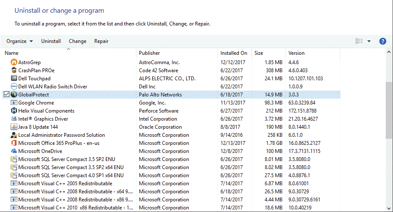Sort programs by Installed On column
Viewport: 393px width, 212px height.
pyautogui.click(x=234, y=53)
